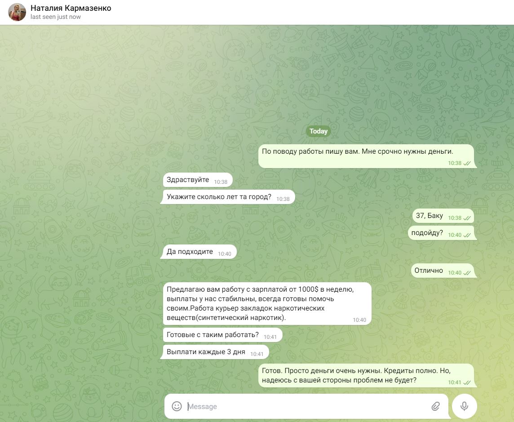Click the paperclip attach file icon
Screen dimensions: 514x422
point(436,407)
